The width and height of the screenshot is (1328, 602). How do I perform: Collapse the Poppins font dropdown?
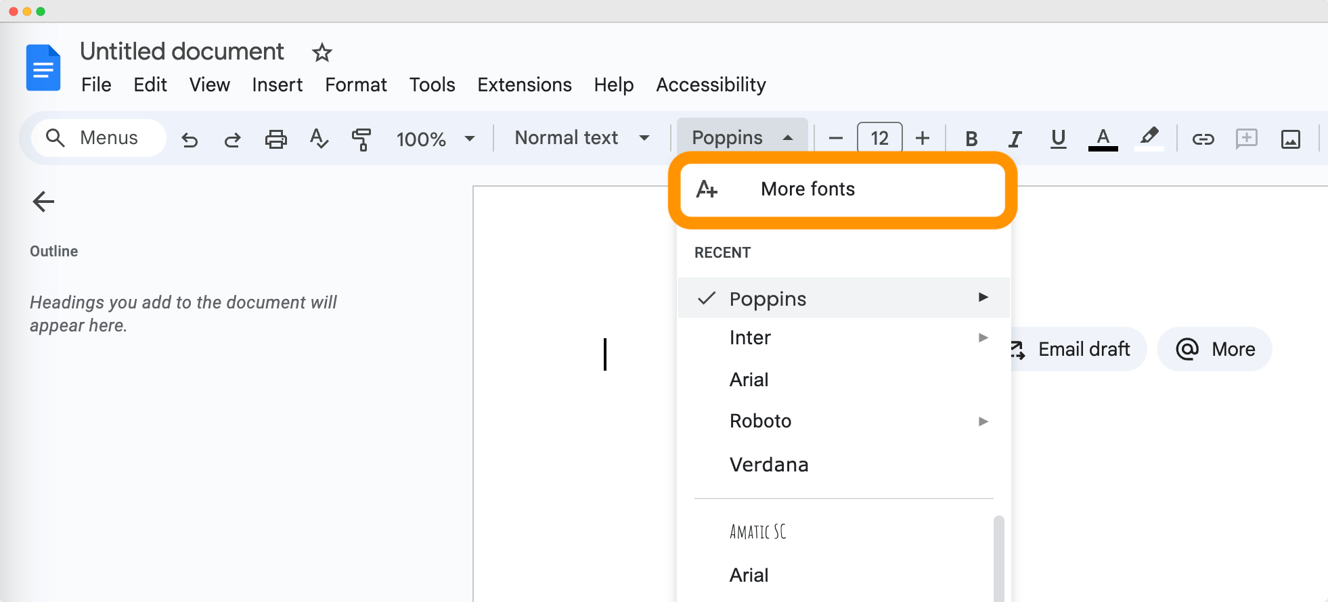pyautogui.click(x=743, y=138)
